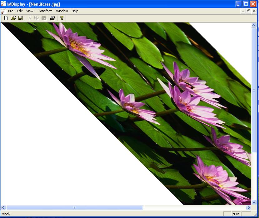Maximize the IMDisplay application window
Screen dimensions: 259x218
pos(246,4)
